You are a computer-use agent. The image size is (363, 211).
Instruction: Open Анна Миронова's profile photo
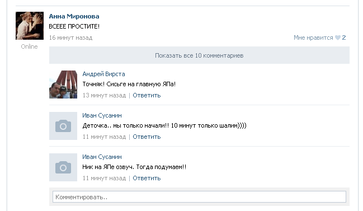click(30, 26)
